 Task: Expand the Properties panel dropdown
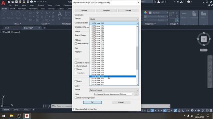click(x=150, y=24)
